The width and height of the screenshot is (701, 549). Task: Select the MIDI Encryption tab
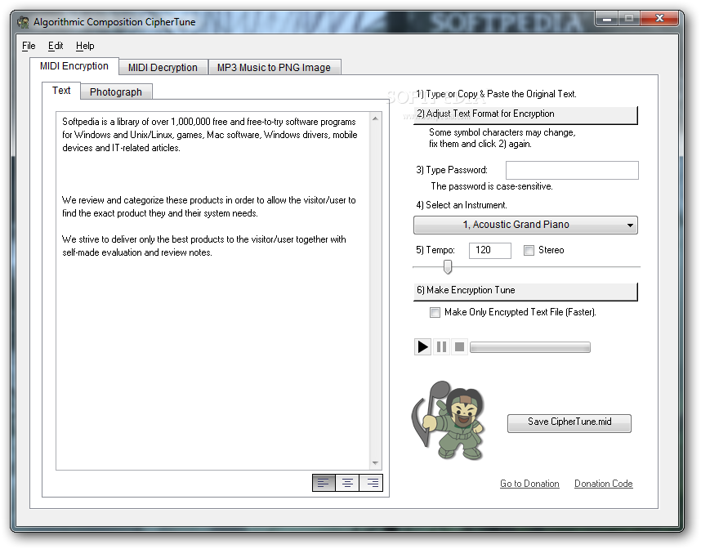pos(74,66)
